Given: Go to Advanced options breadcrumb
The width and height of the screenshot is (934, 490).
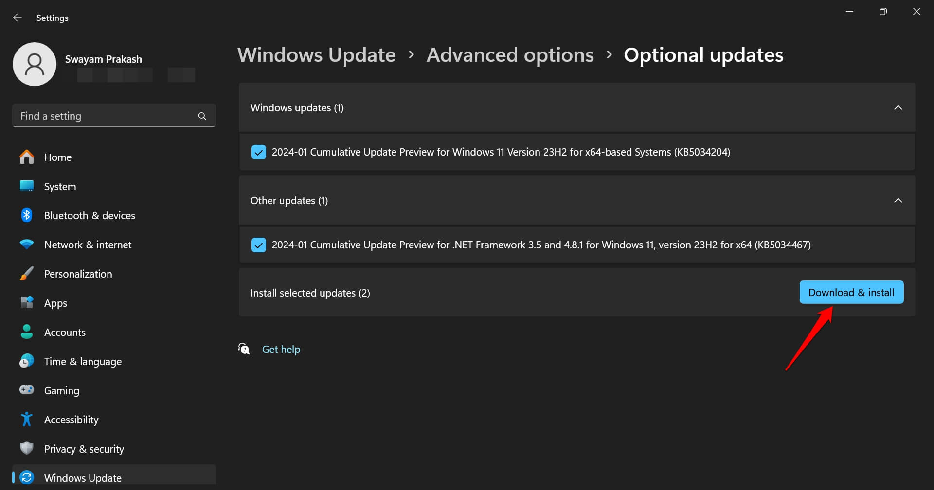Looking at the screenshot, I should coord(510,55).
